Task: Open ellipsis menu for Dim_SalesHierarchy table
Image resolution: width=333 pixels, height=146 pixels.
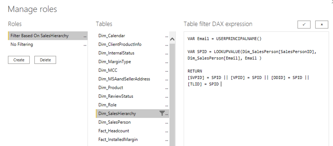Action: (x=167, y=114)
